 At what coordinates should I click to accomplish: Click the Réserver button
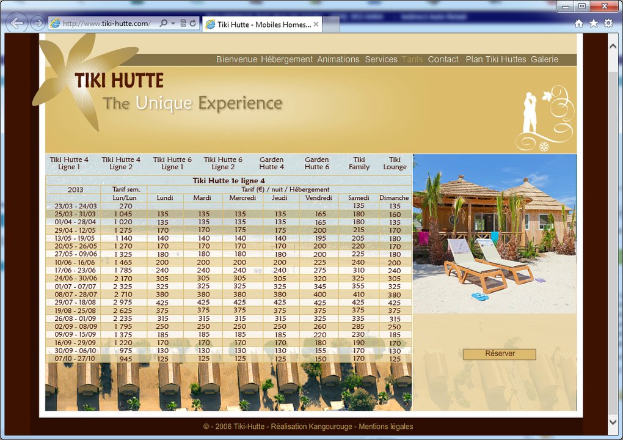(x=500, y=354)
